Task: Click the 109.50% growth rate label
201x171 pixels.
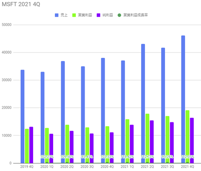Action: tap(67, 157)
